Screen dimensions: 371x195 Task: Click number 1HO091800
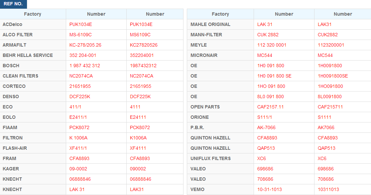tap(330, 86)
